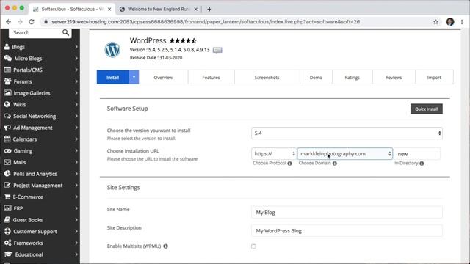
Task: Expand the Frameworks category chevron
Action: [x=76, y=243]
